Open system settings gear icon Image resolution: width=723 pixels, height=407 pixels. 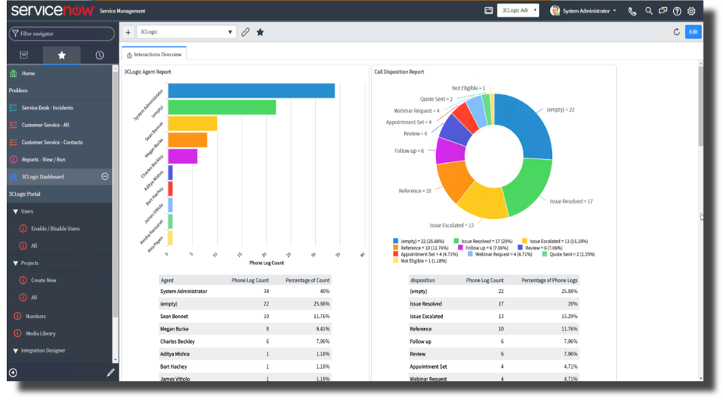tap(691, 11)
